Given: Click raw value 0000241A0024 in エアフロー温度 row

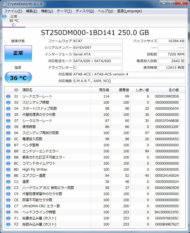Looking at the screenshot, I should point(167,175).
